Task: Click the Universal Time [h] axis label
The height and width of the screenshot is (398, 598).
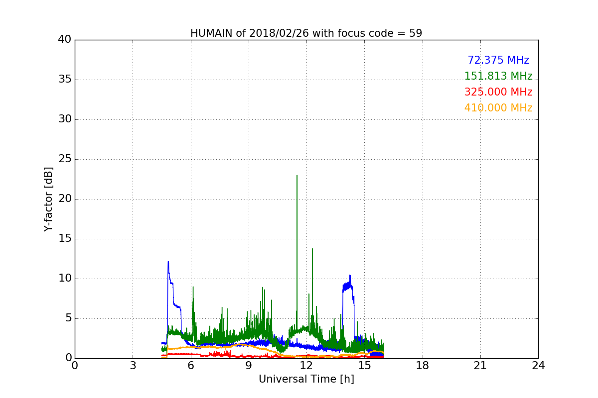Action: point(306,379)
